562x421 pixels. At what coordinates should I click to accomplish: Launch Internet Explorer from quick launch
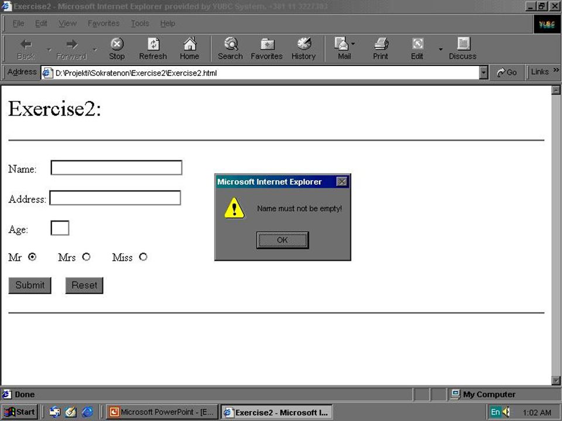(87, 412)
